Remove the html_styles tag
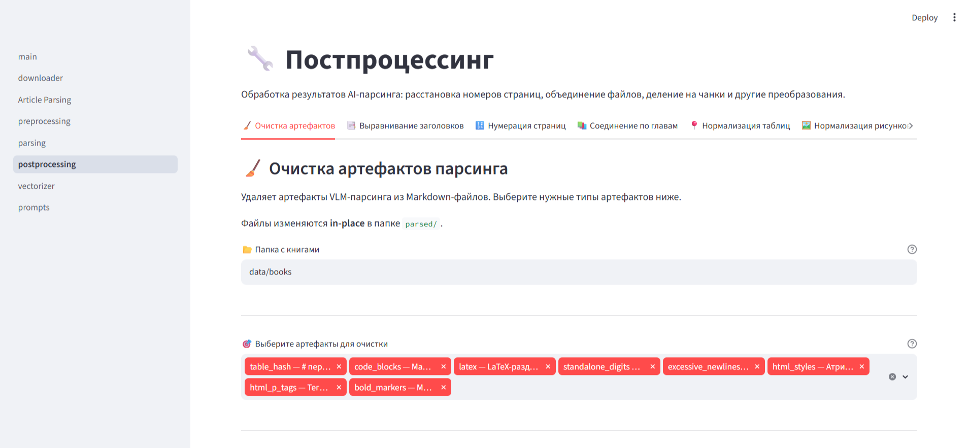Viewport: 969px width, 448px height. tap(862, 366)
